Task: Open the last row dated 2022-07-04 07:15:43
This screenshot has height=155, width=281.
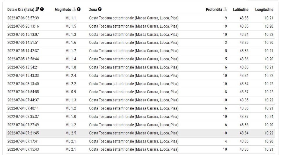Action: pyautogui.click(x=140, y=149)
